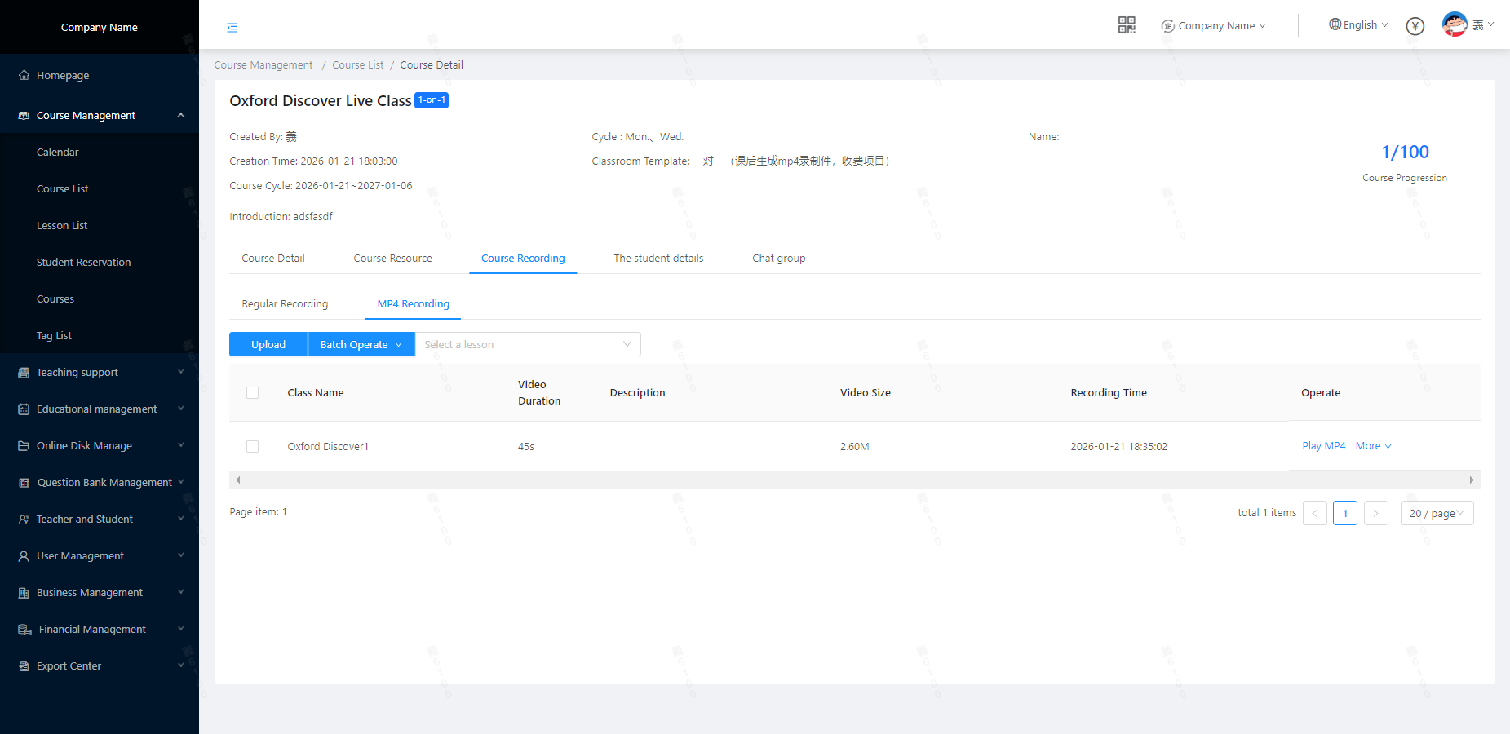The image size is (1510, 734).
Task: Open the Select a lesson combo box
Action: 528,345
